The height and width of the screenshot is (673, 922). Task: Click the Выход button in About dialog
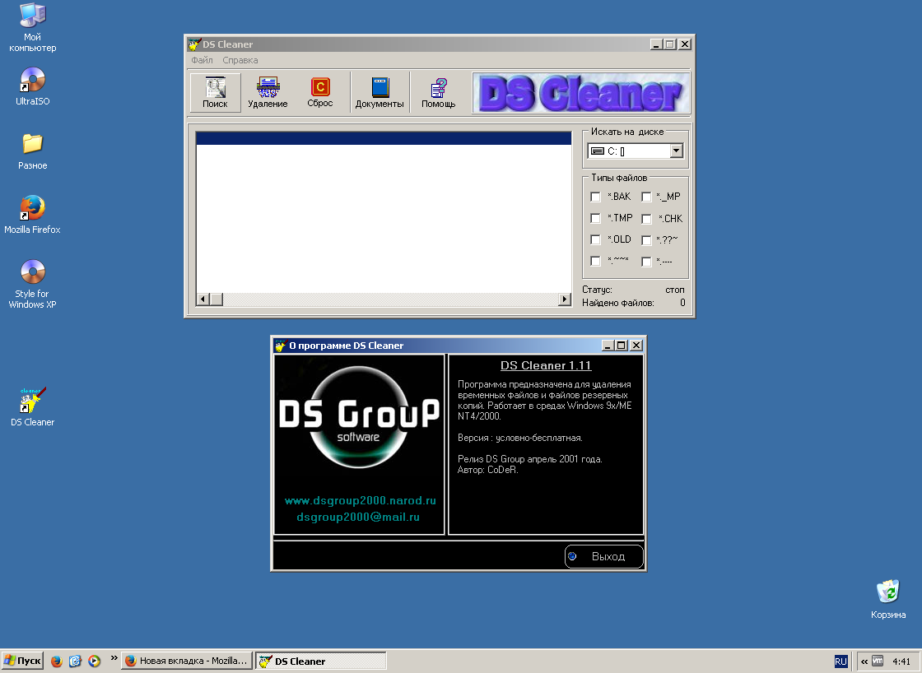pos(604,557)
